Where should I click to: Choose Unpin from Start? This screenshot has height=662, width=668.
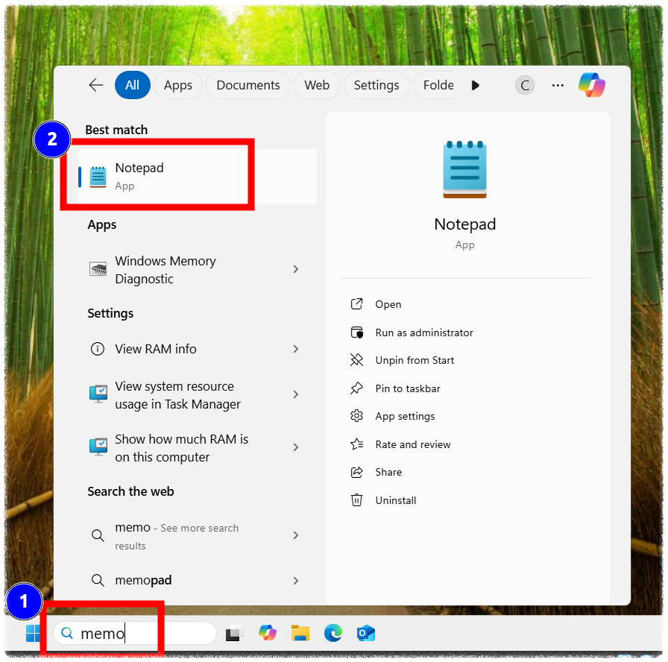(x=464, y=360)
